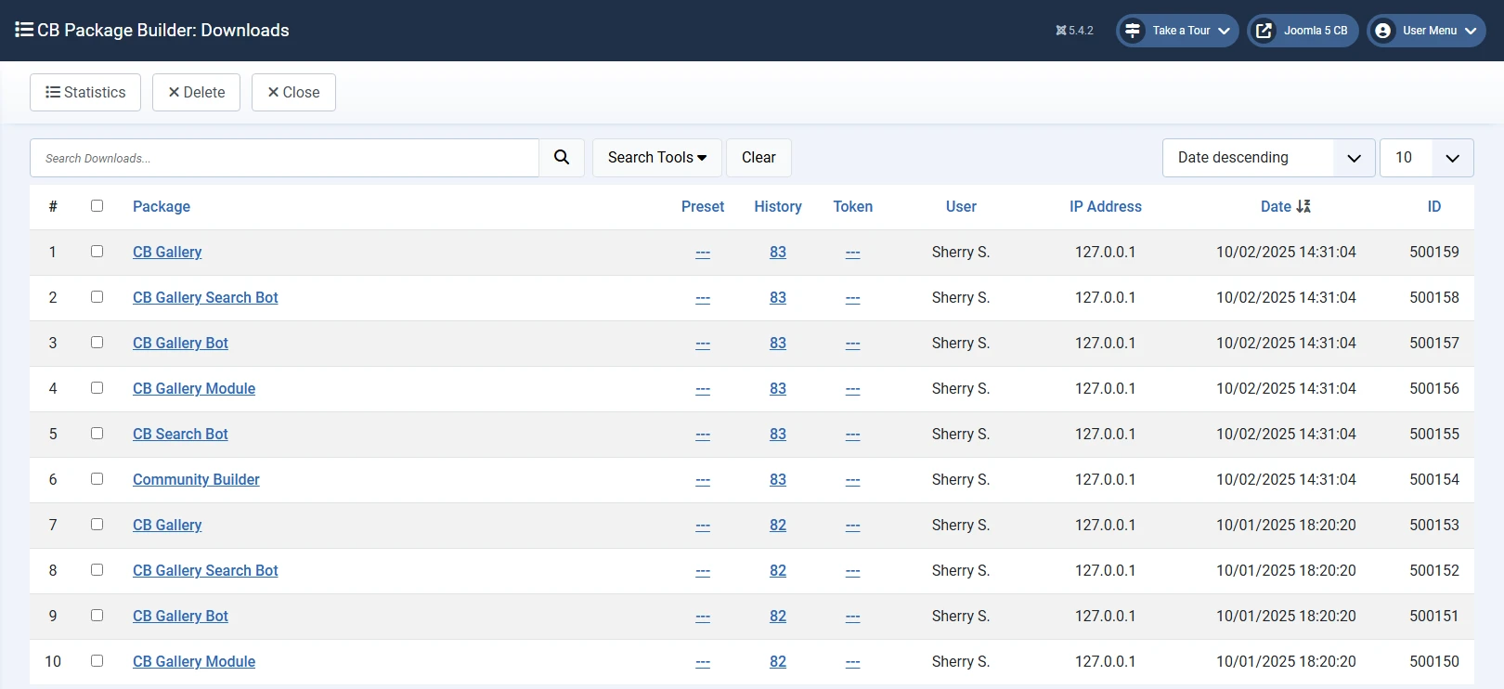The height and width of the screenshot is (689, 1504).
Task: Click the Date sort direction icon
Action: [1303, 206]
